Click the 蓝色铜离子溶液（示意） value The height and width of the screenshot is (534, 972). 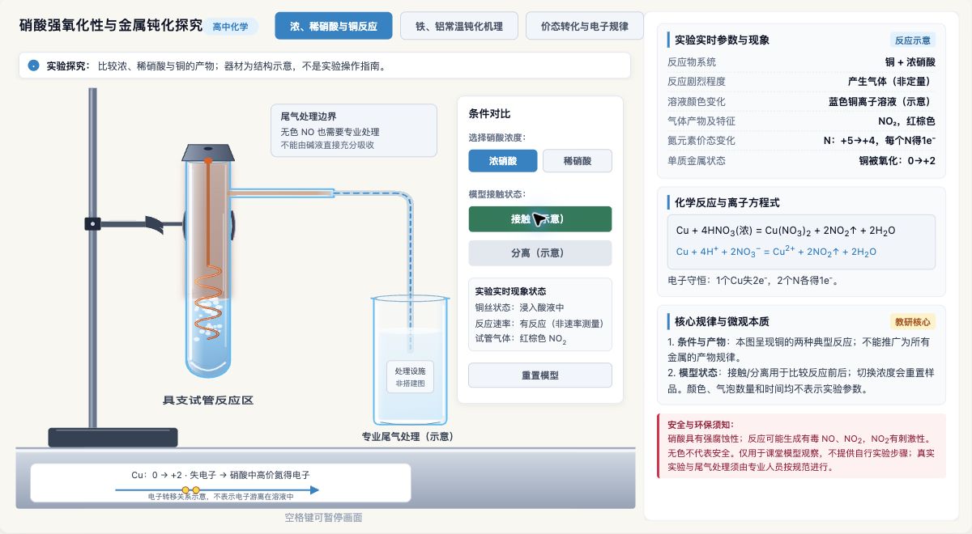882,102
